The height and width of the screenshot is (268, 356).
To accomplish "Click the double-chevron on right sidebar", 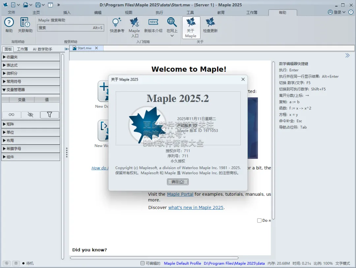I will coord(347,55).
